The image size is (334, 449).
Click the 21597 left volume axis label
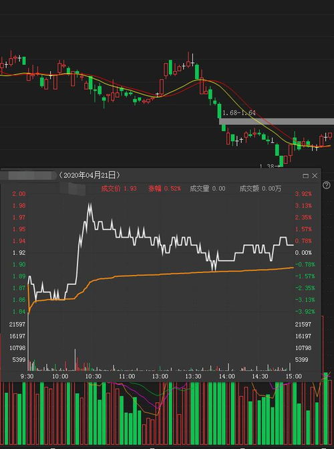pyautogui.click(x=17, y=324)
